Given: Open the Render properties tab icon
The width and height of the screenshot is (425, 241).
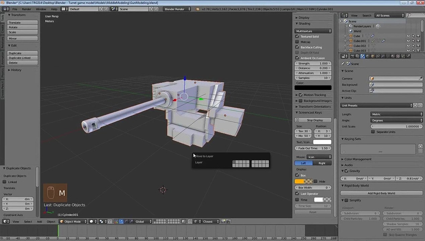Looking at the screenshot, I should coord(353,56).
